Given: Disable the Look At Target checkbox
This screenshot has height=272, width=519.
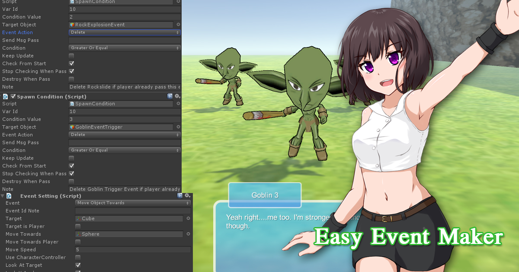Looking at the screenshot, I should pos(77,265).
